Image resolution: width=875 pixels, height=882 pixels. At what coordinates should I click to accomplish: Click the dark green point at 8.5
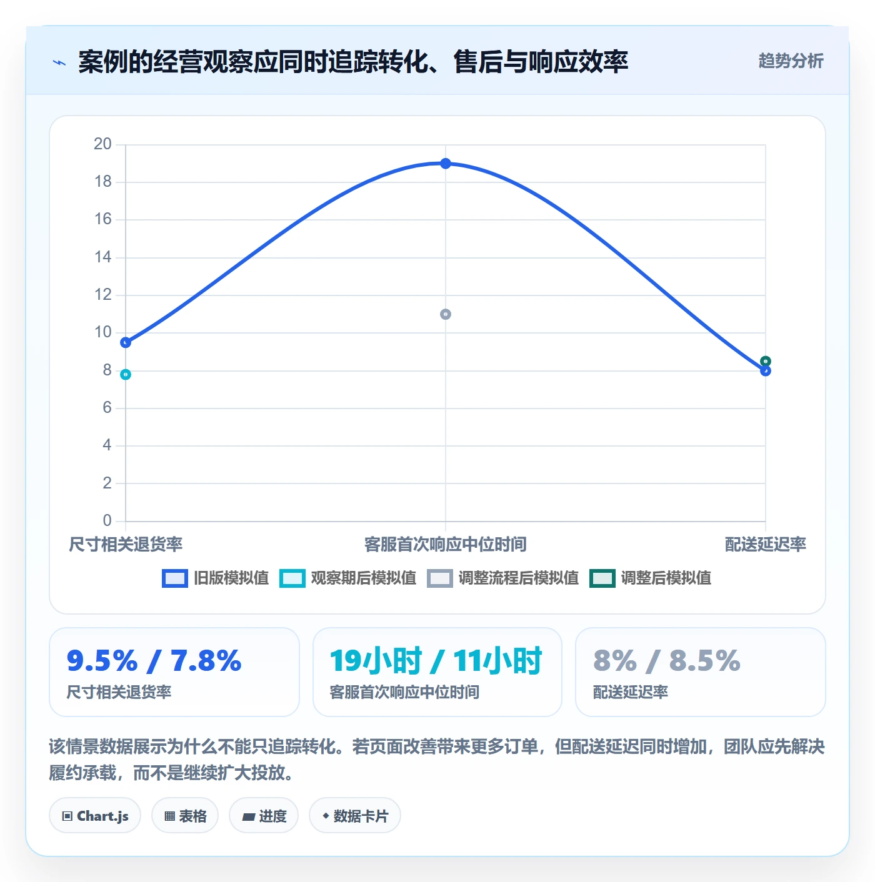(x=766, y=361)
